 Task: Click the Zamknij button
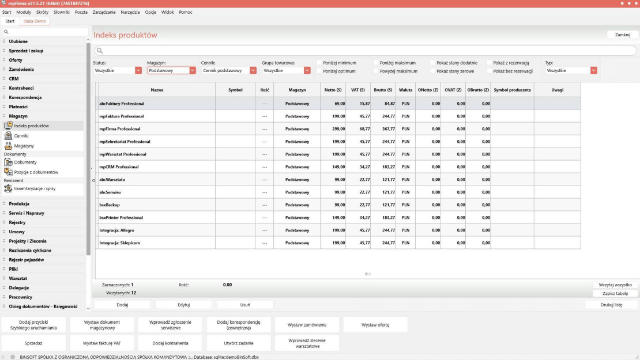pos(623,35)
